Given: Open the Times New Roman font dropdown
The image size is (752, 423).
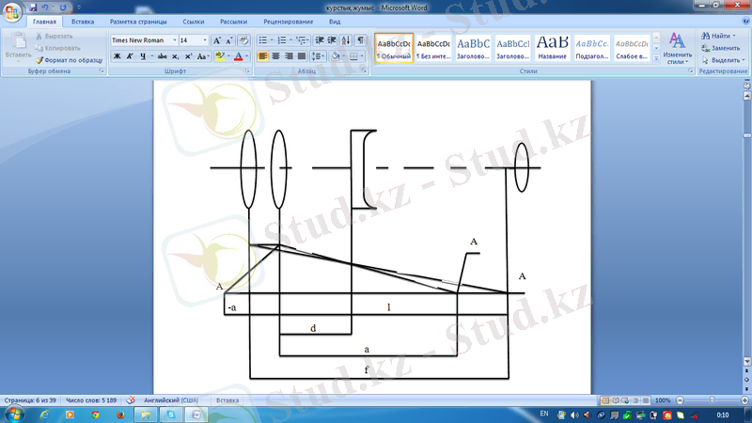Looking at the screenshot, I should tap(174, 40).
